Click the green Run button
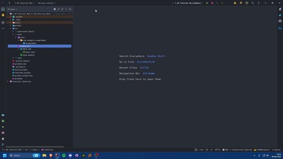The height and width of the screenshot is (159, 283). coord(207,3)
